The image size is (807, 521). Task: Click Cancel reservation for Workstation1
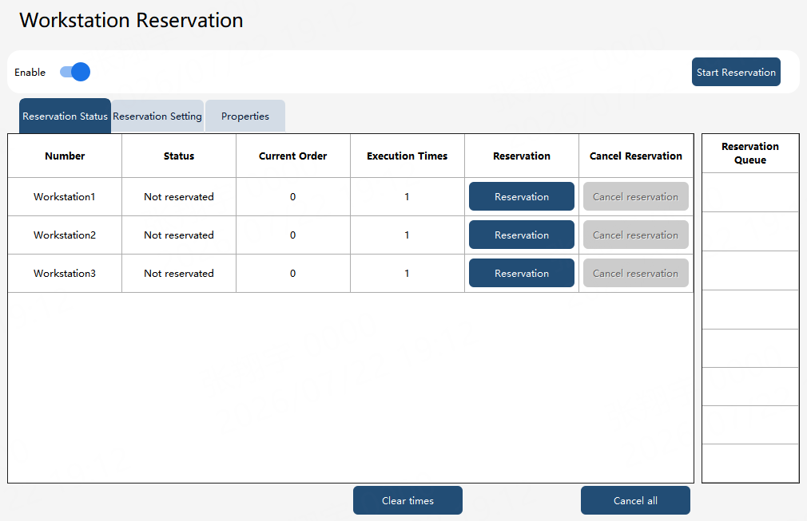coord(636,196)
